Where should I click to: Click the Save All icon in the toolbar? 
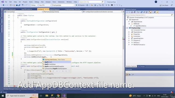point(19,5)
